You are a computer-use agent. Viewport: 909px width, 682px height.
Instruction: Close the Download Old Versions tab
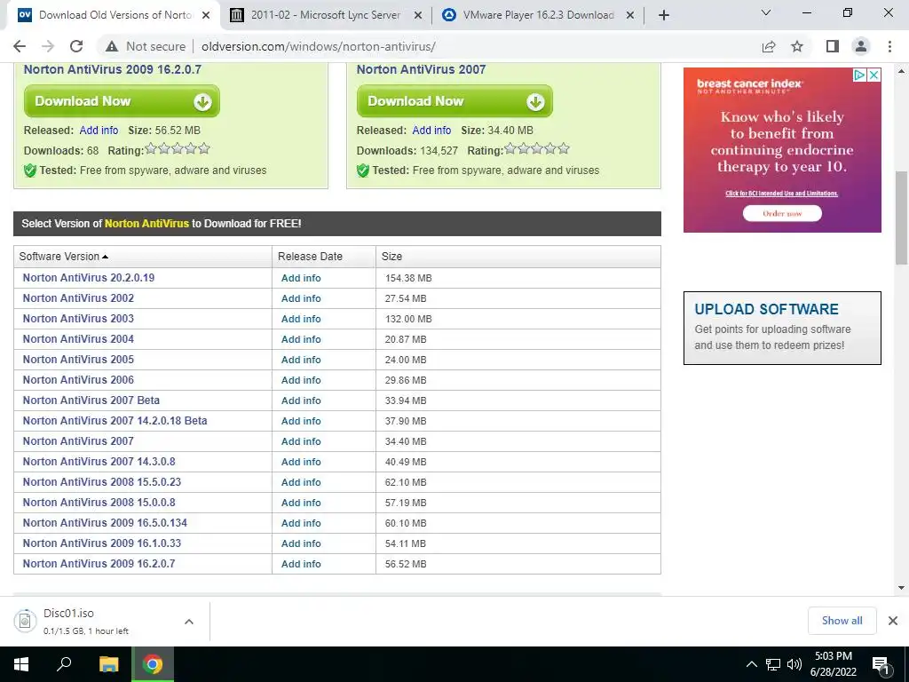(x=206, y=16)
